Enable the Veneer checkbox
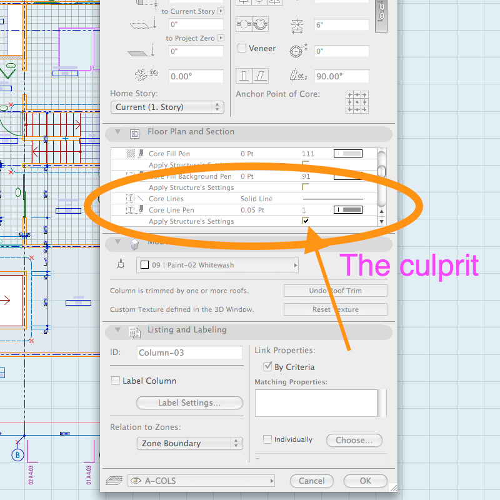The height and width of the screenshot is (500, 500). pos(242,48)
